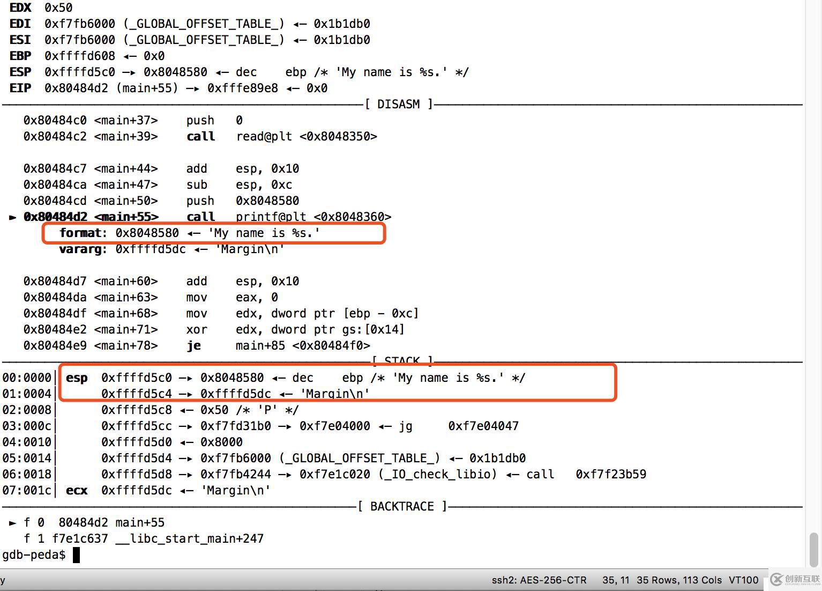Screen dimensions: 822x591
Task: Click read@plt in the main+39 call
Action: tap(264, 136)
